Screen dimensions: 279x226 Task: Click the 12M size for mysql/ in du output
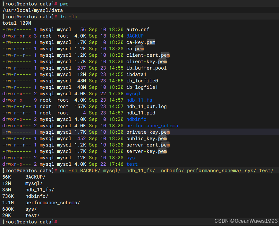7,183
